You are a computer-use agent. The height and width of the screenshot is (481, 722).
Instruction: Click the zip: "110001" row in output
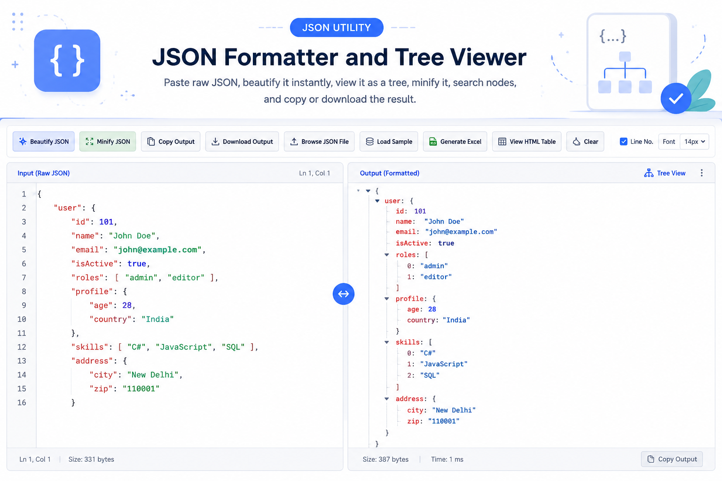click(x=433, y=421)
